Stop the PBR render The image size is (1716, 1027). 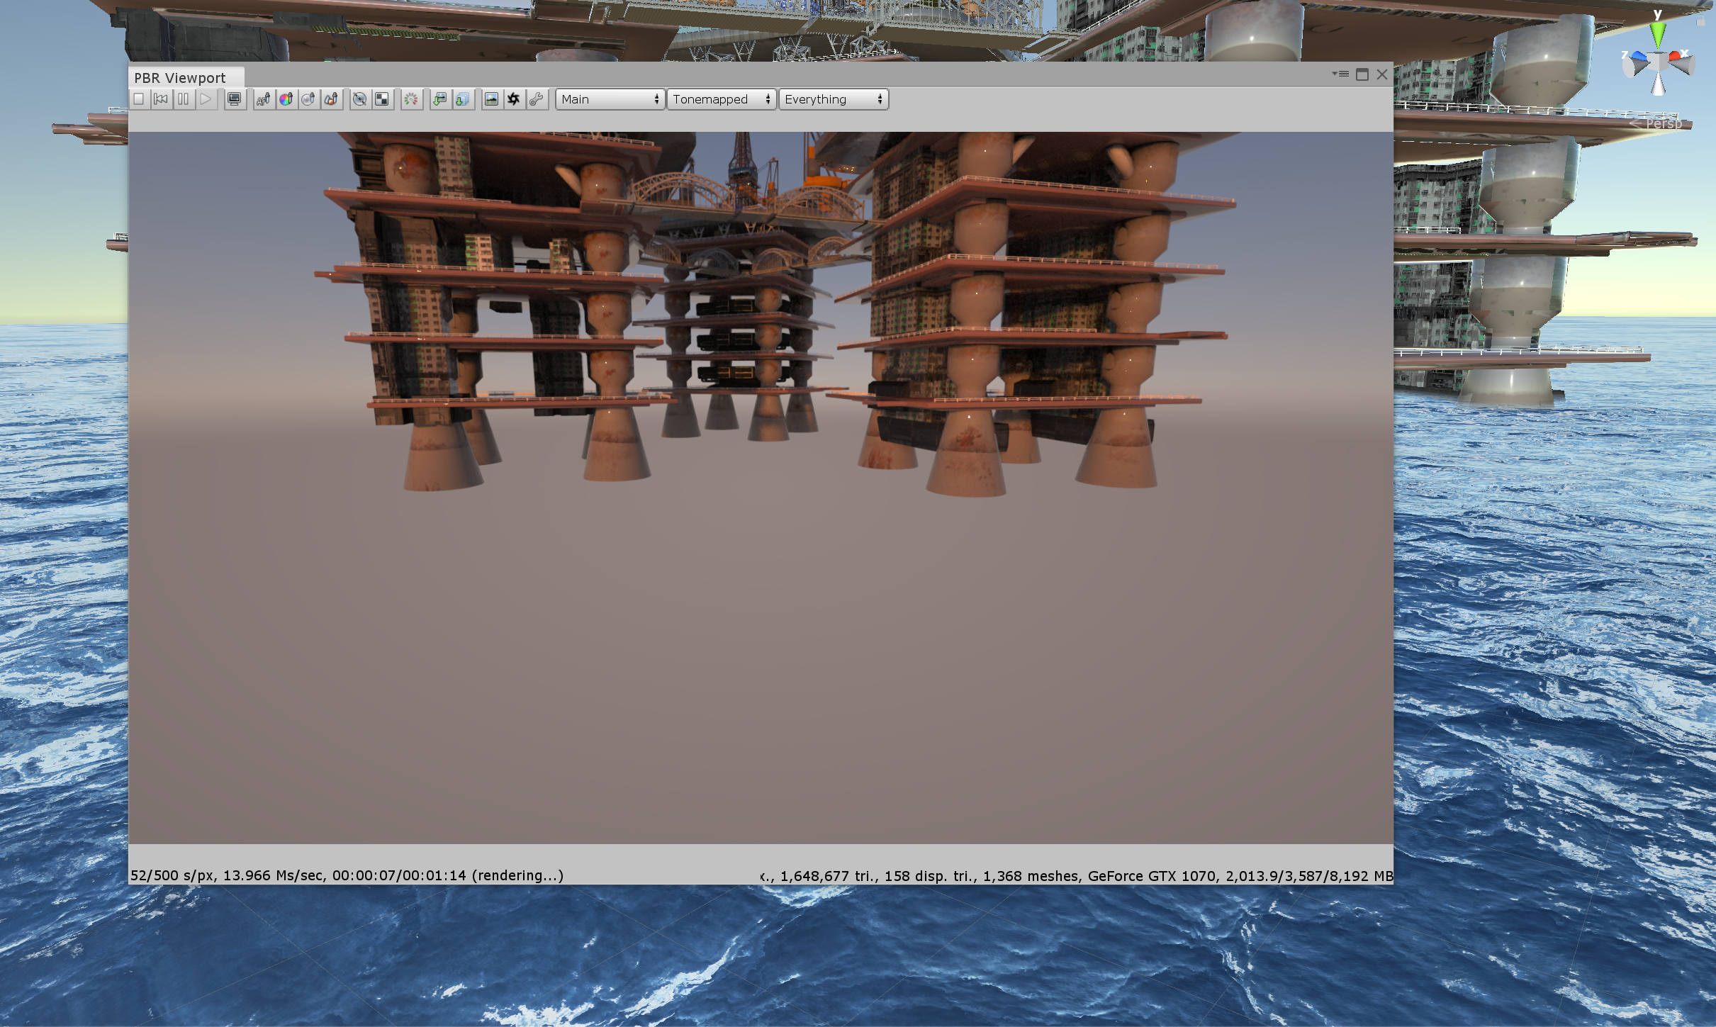(139, 99)
